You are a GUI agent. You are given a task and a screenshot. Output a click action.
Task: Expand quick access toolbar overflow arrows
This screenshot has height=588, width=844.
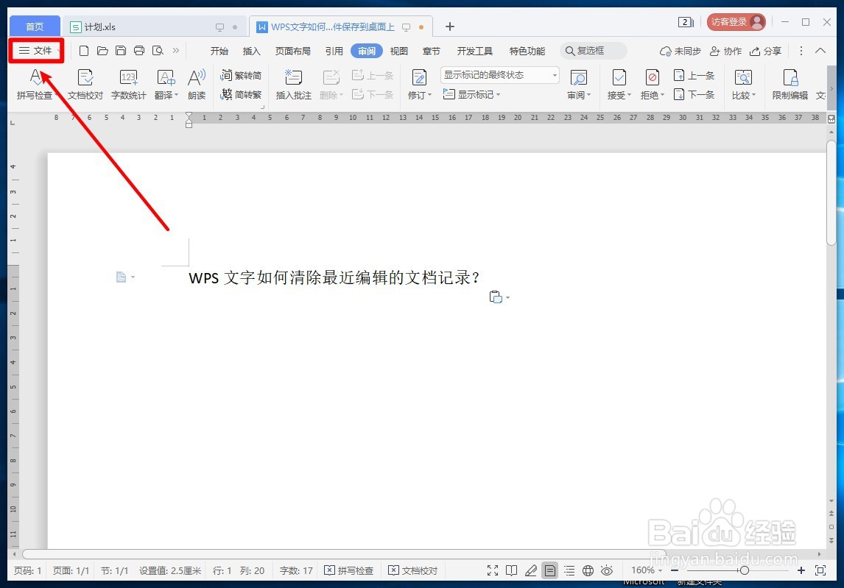[x=175, y=51]
